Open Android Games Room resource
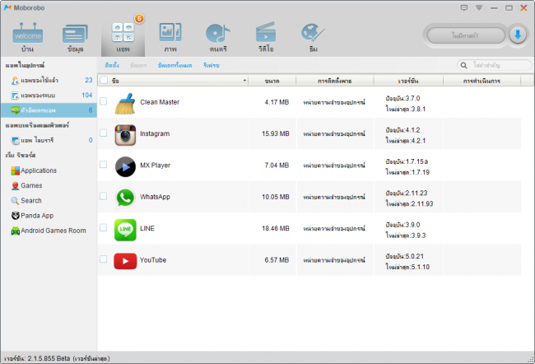The height and width of the screenshot is (364, 535). [53, 231]
